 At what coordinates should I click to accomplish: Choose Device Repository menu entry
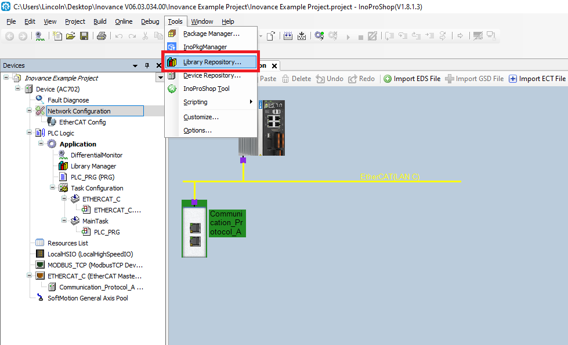(211, 75)
